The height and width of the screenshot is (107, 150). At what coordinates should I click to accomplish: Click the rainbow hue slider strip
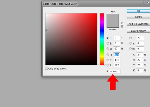pyautogui.click(x=102, y=39)
